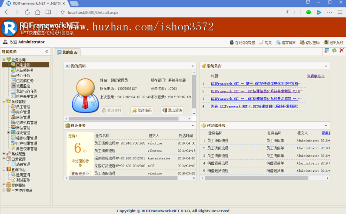This screenshot has width=346, height=214.
Task: Click the green refresh tab icon in tab bar
Action: (334, 50)
